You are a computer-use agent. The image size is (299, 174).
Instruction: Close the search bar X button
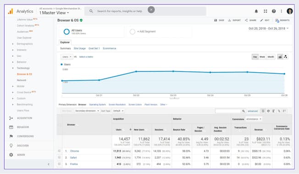tap(151, 10)
